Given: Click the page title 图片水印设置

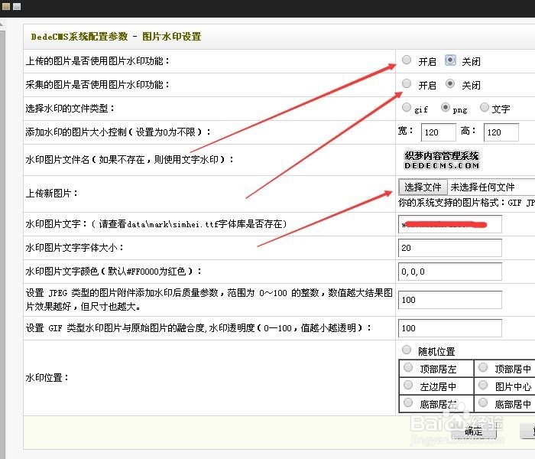Looking at the screenshot, I should pos(172,37).
